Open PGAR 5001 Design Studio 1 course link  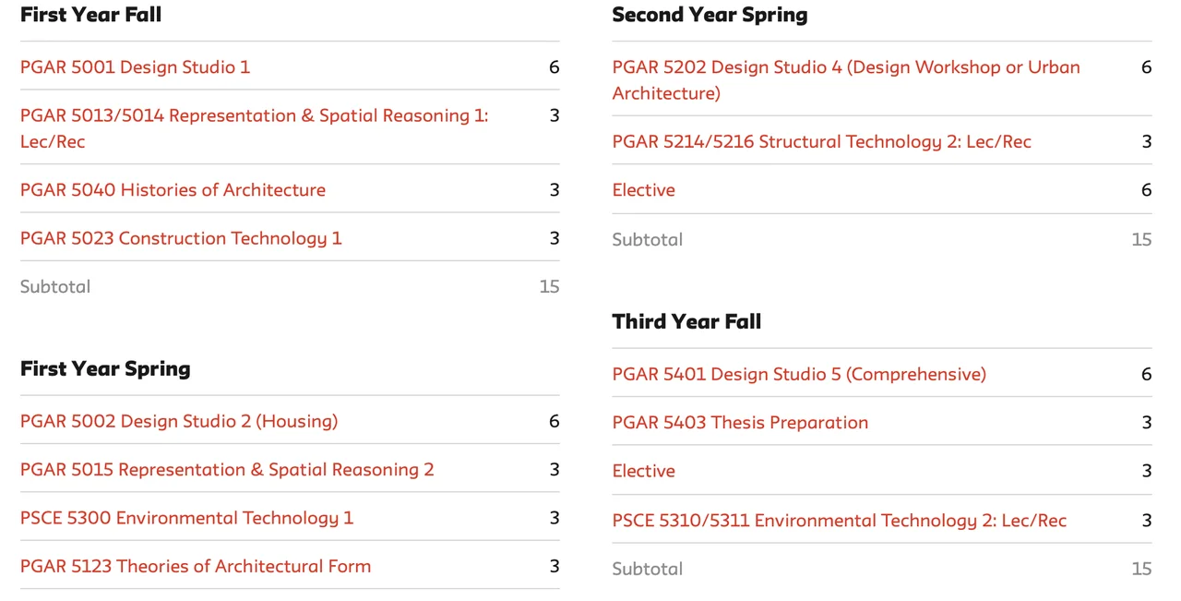(135, 67)
